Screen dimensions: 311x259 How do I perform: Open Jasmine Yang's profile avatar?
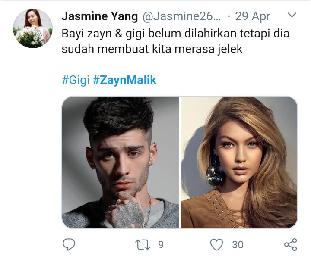click(x=33, y=28)
